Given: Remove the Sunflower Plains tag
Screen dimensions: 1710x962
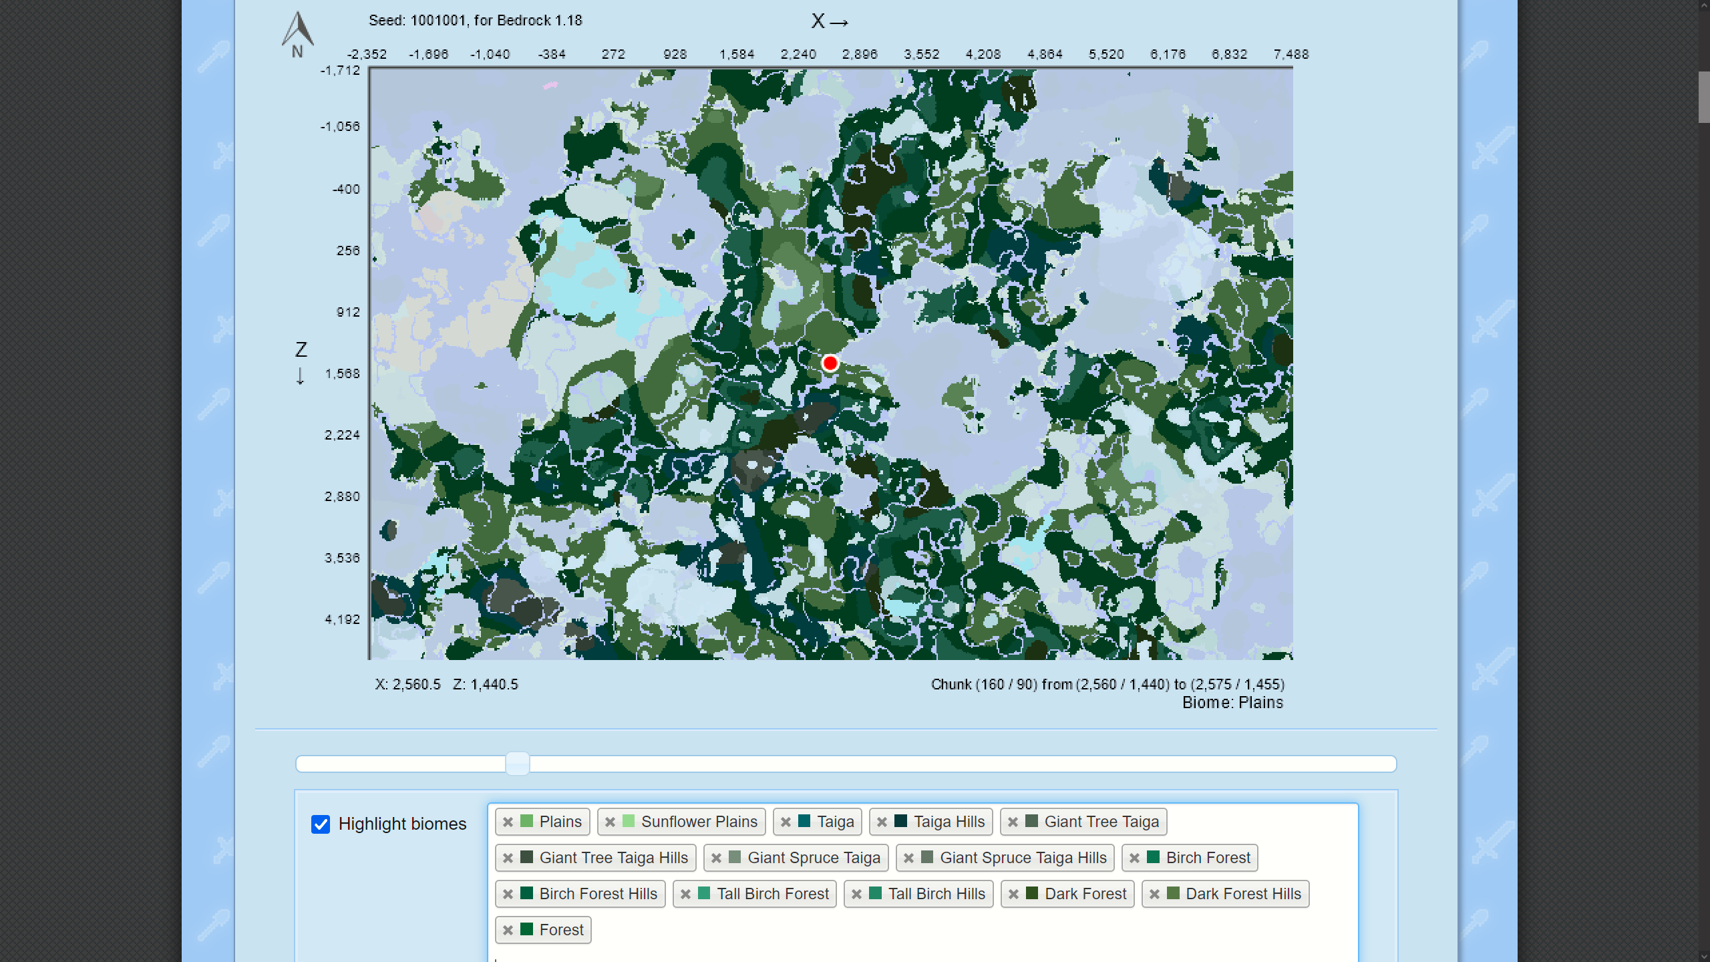Looking at the screenshot, I should click(610, 822).
